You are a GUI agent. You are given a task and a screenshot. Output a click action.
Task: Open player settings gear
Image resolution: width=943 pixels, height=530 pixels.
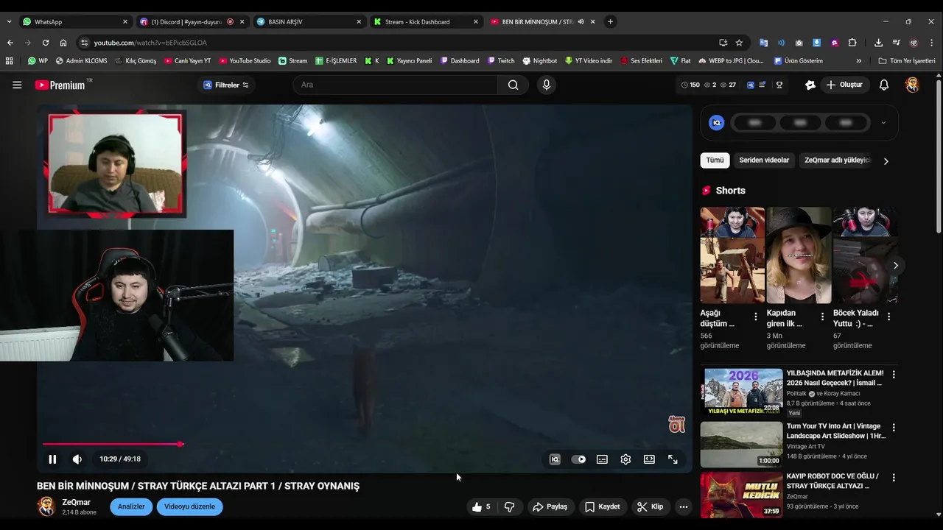point(625,459)
